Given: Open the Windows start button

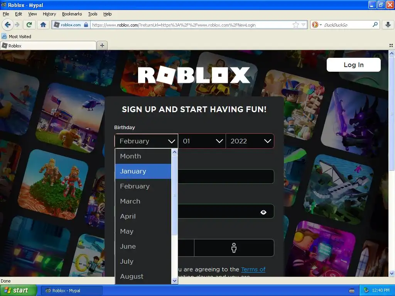Looking at the screenshot, I should click(x=19, y=291).
